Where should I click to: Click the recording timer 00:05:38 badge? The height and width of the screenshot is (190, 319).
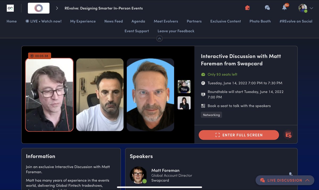click(39, 56)
